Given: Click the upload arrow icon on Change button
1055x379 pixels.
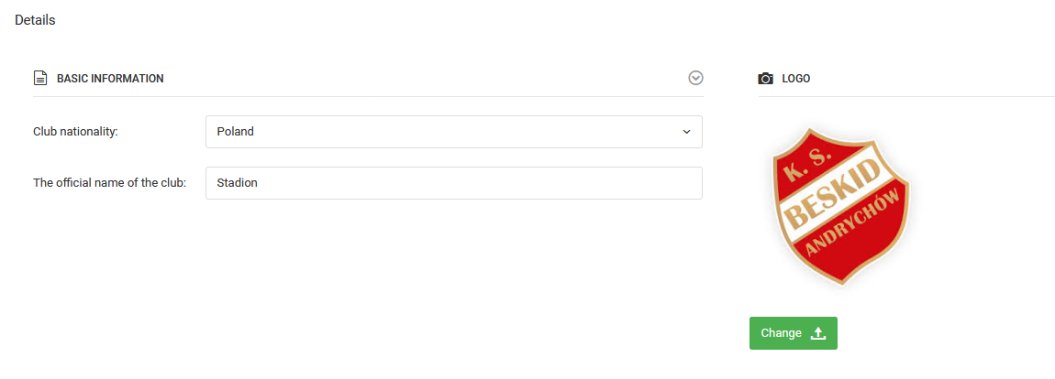Looking at the screenshot, I should point(819,333).
